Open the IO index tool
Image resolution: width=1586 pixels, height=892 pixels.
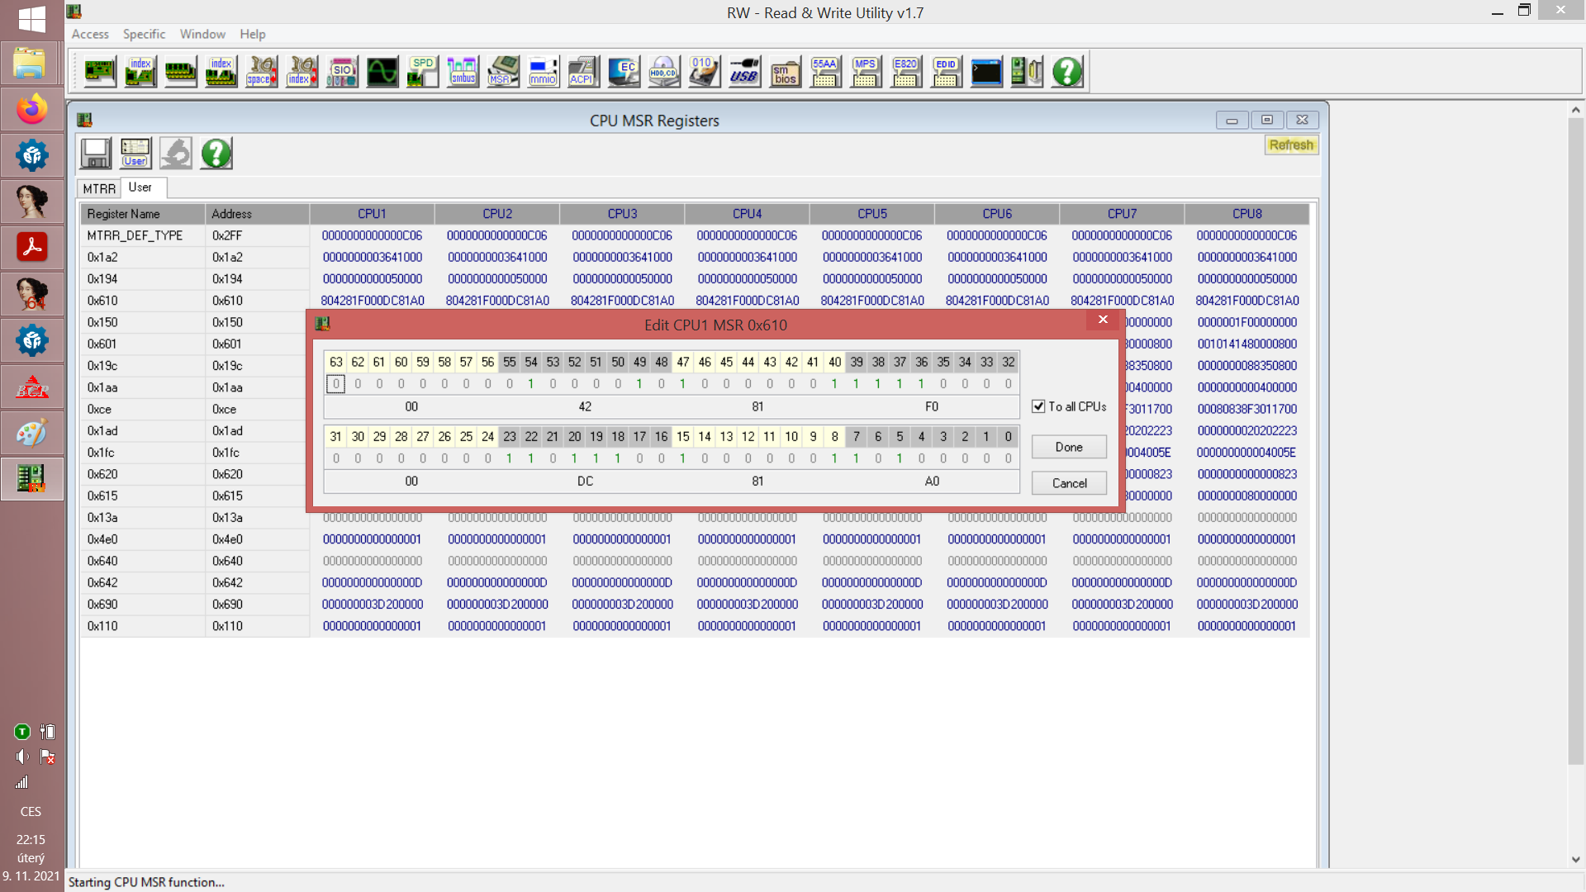pos(302,72)
